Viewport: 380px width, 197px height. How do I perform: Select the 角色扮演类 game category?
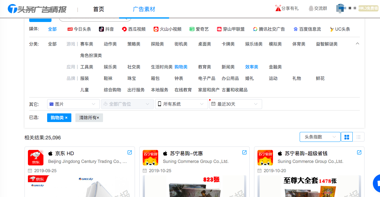[x=91, y=55]
